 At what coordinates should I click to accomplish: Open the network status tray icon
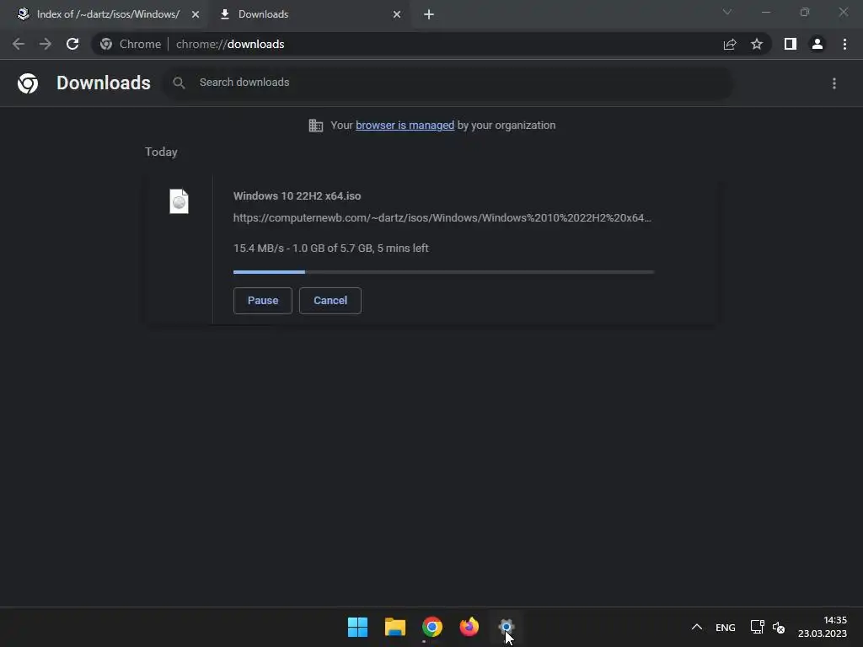(758, 627)
